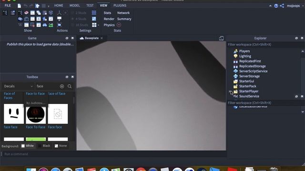This screenshot has width=305, height=171.
Task: Open the quick access toolbar customize dropdown
Action: tap(49, 6)
